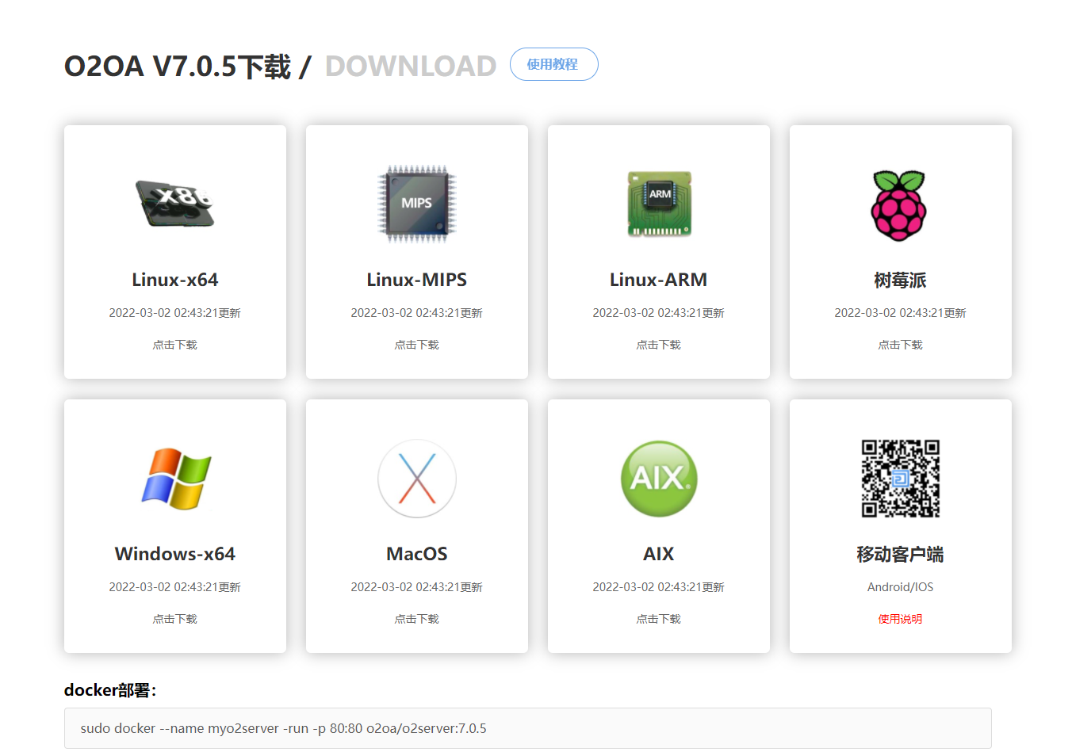
Task: Download via 点击下载 under 树莓派
Action: [901, 345]
